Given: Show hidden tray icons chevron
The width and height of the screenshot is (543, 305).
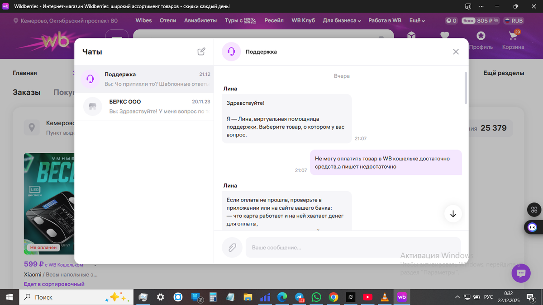Looking at the screenshot, I should click(457, 297).
